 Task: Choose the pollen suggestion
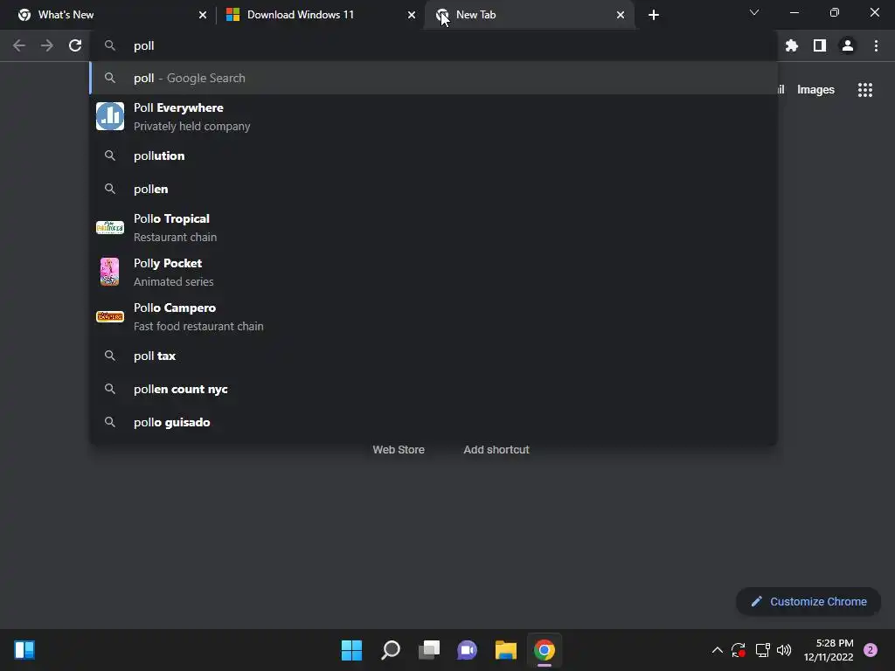pos(434,189)
